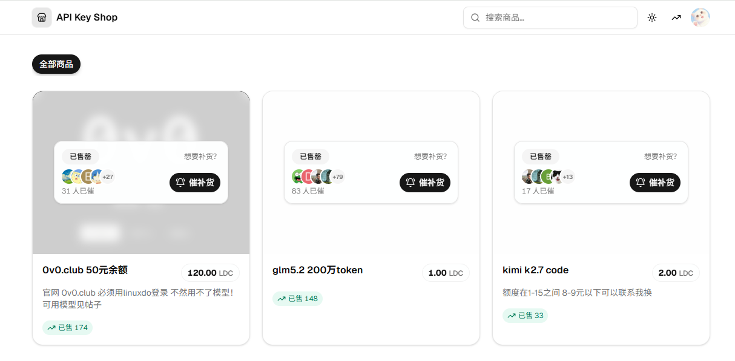Image resolution: width=735 pixels, height=361 pixels.
Task: Click 催补货 on the 0v0.club card
Action: (195, 183)
